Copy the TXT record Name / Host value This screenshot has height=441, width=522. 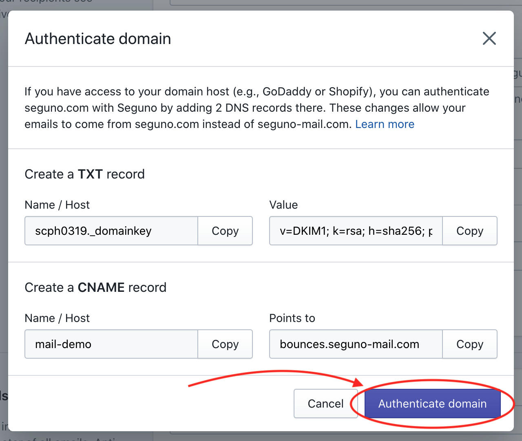coord(225,231)
